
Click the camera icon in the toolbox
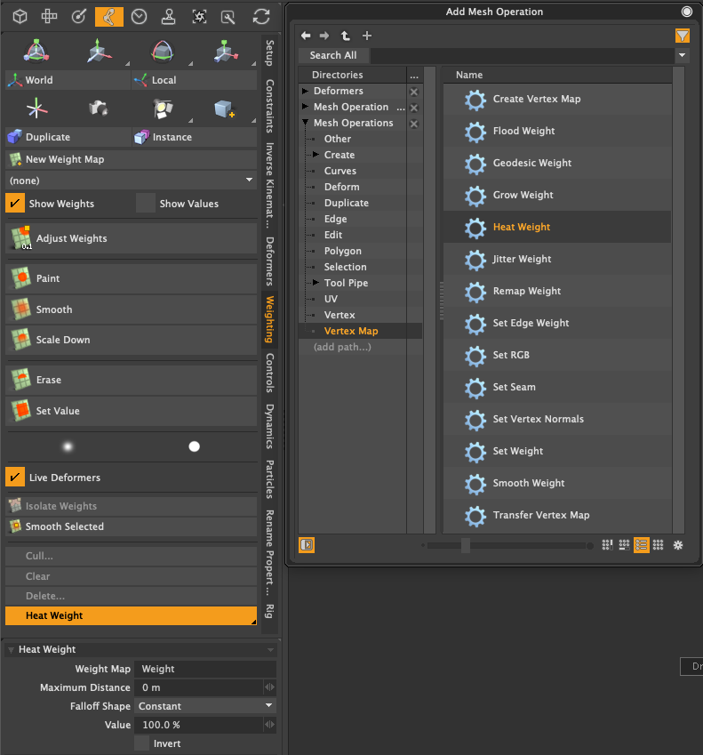pos(98,108)
